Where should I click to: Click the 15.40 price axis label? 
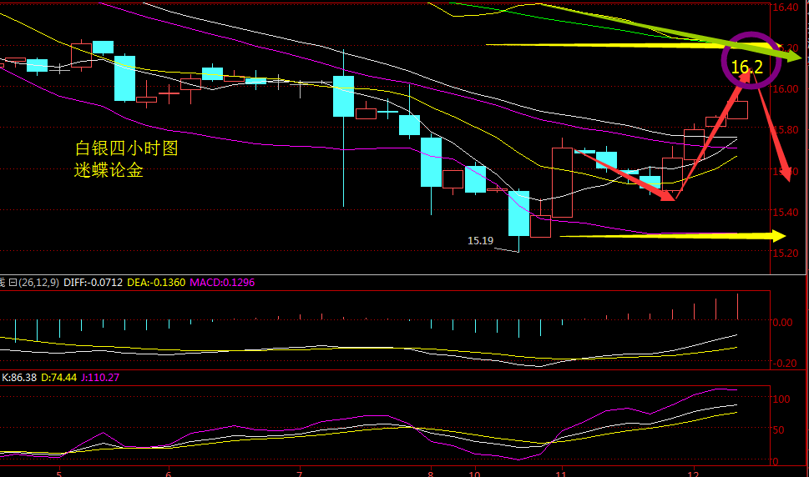[786, 212]
